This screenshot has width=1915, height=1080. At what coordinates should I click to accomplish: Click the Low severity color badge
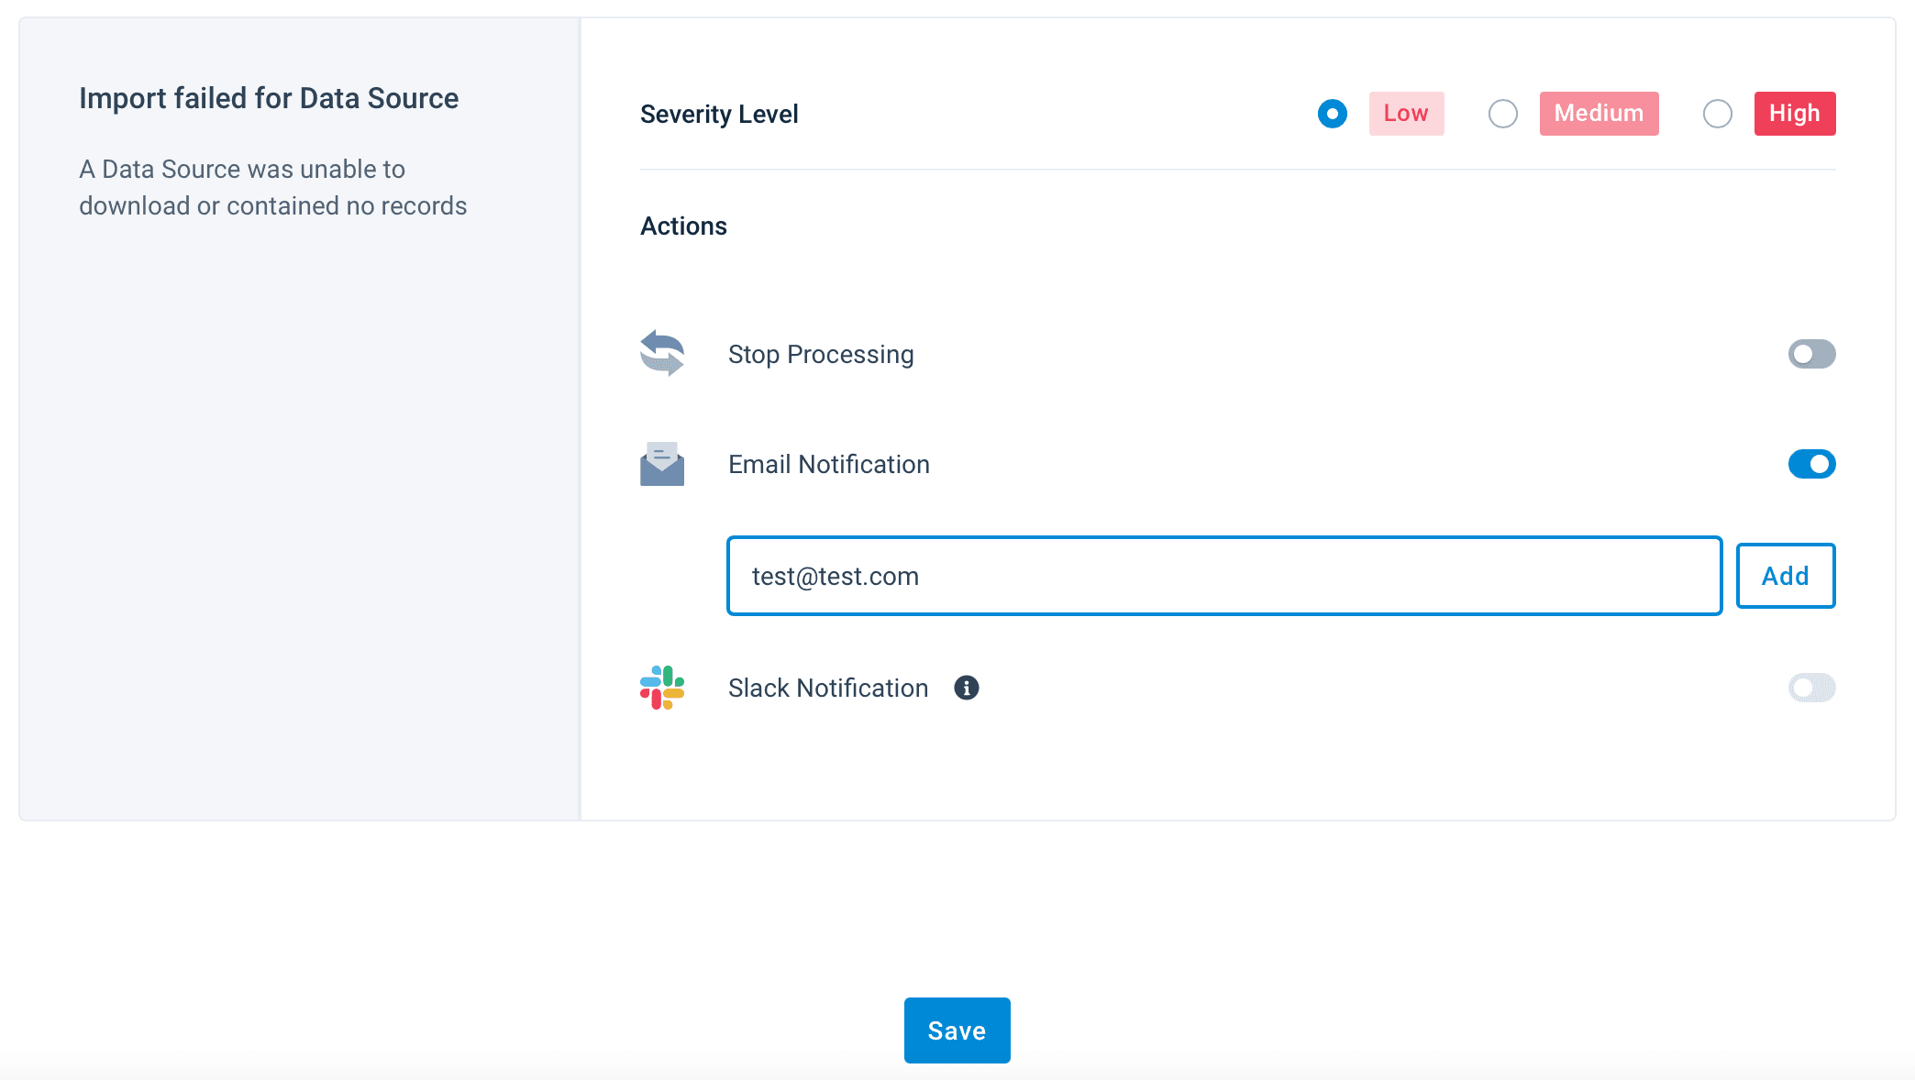pyautogui.click(x=1406, y=114)
